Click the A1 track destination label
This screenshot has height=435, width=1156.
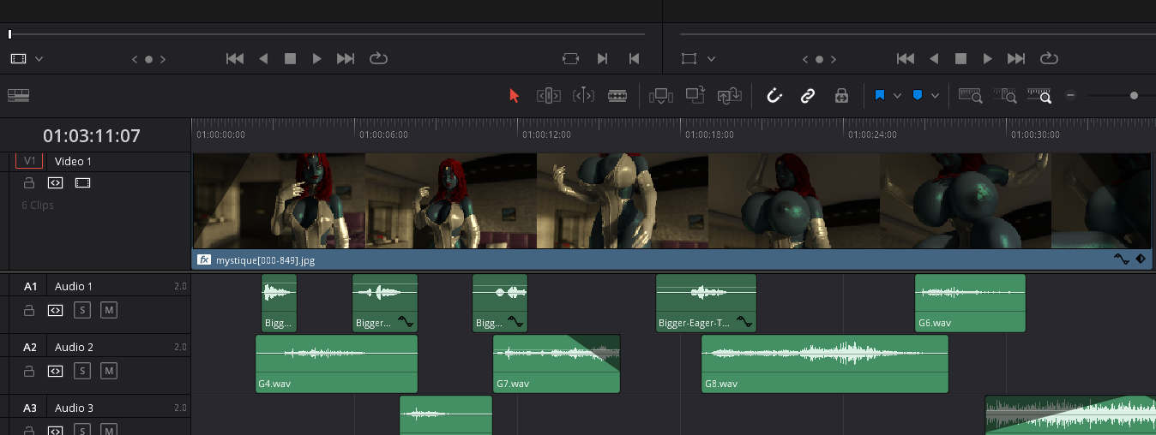tap(30, 286)
